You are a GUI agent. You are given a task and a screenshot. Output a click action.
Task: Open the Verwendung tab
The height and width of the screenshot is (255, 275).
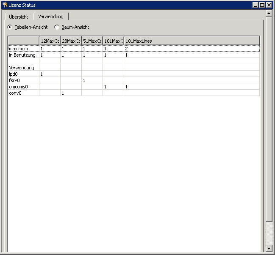[x=51, y=16]
